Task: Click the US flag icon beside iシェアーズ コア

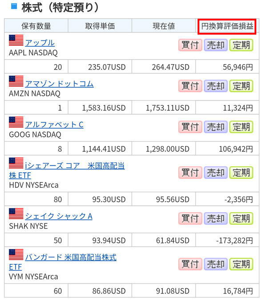Action: pos(16,163)
